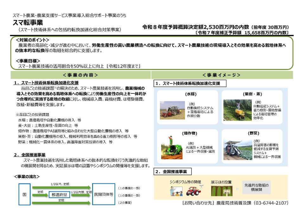Click the 民間団体等 box
The height and width of the screenshot is (217, 304).
click(x=103, y=195)
